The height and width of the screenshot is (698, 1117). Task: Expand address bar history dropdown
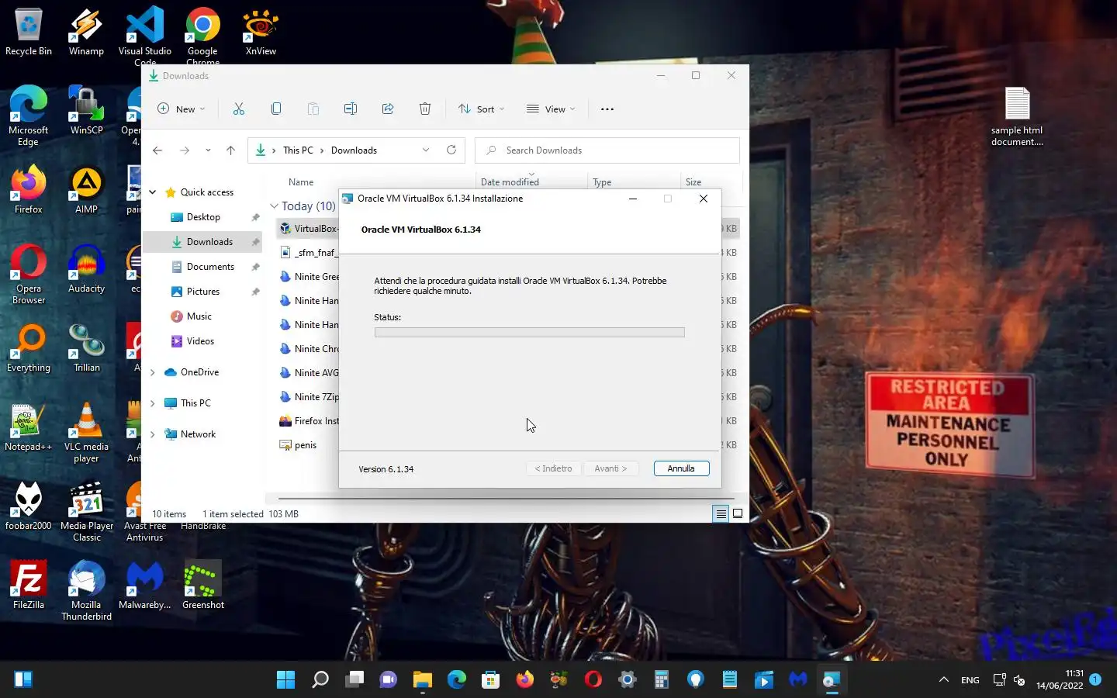(x=426, y=150)
